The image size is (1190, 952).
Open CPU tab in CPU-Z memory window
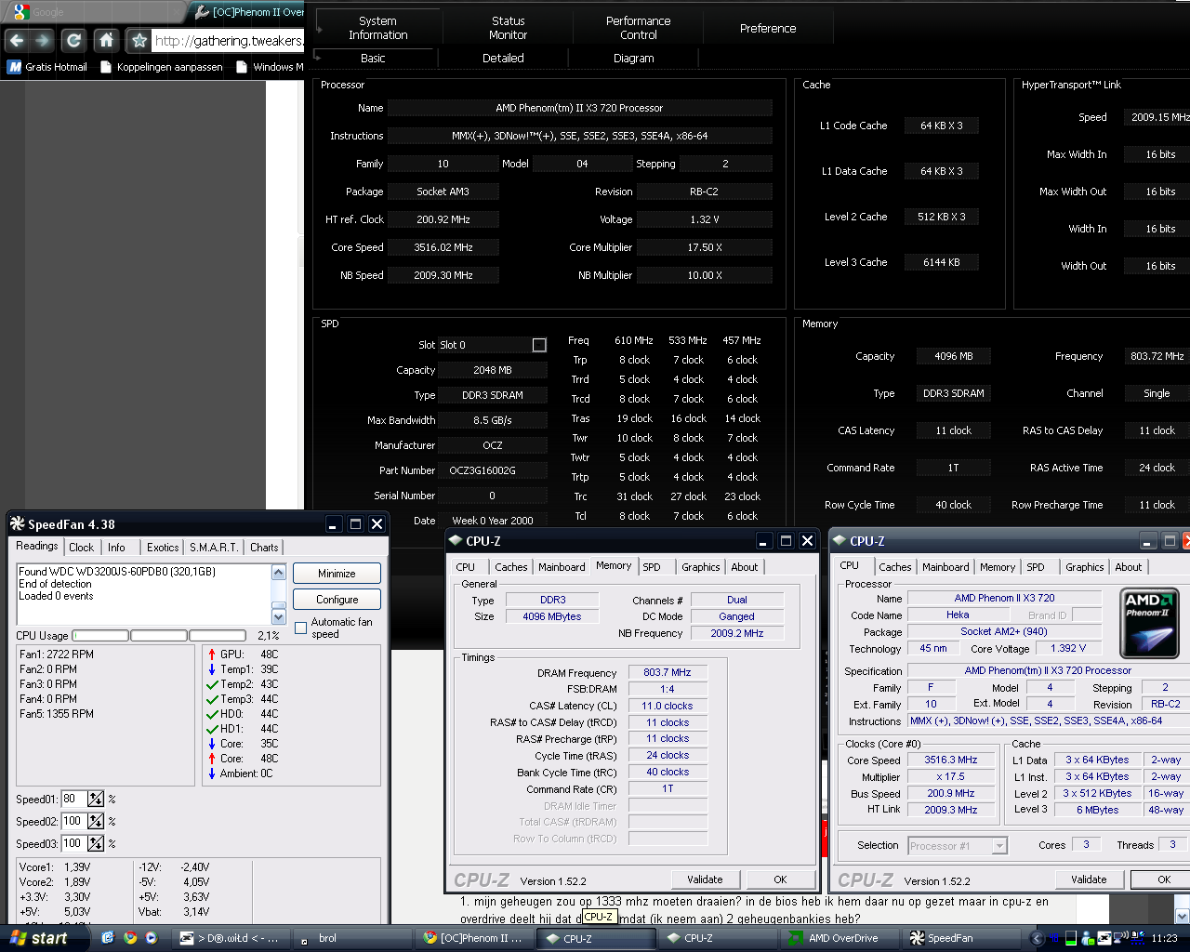click(x=466, y=567)
